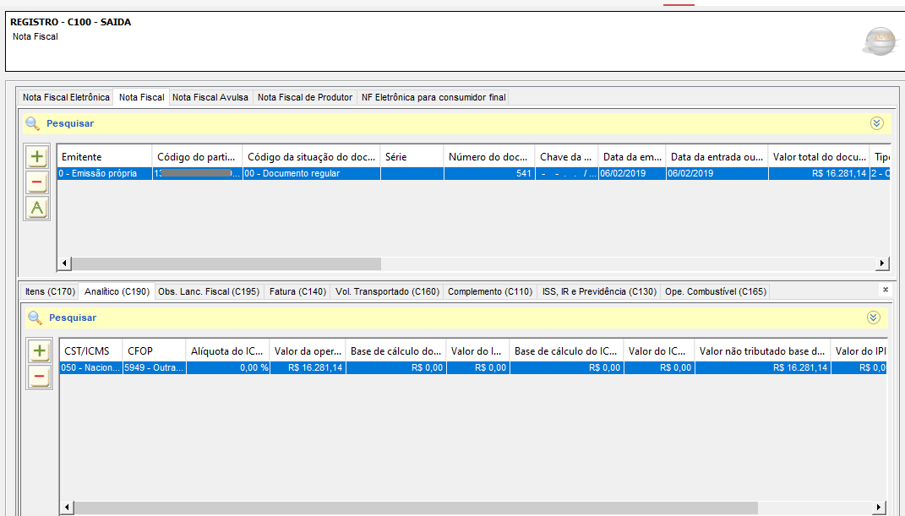Open ISS, IR e Previdência (C130) tab
The image size is (905, 516).
tap(598, 291)
